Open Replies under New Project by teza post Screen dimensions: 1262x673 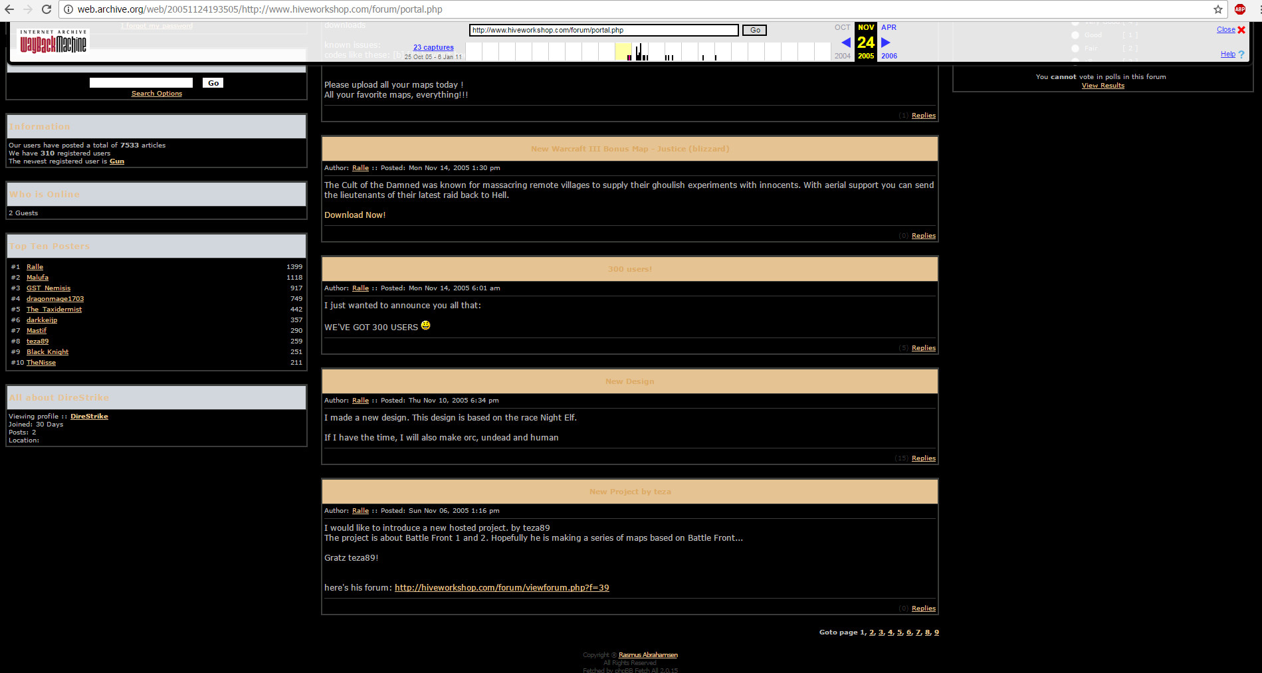coord(924,609)
